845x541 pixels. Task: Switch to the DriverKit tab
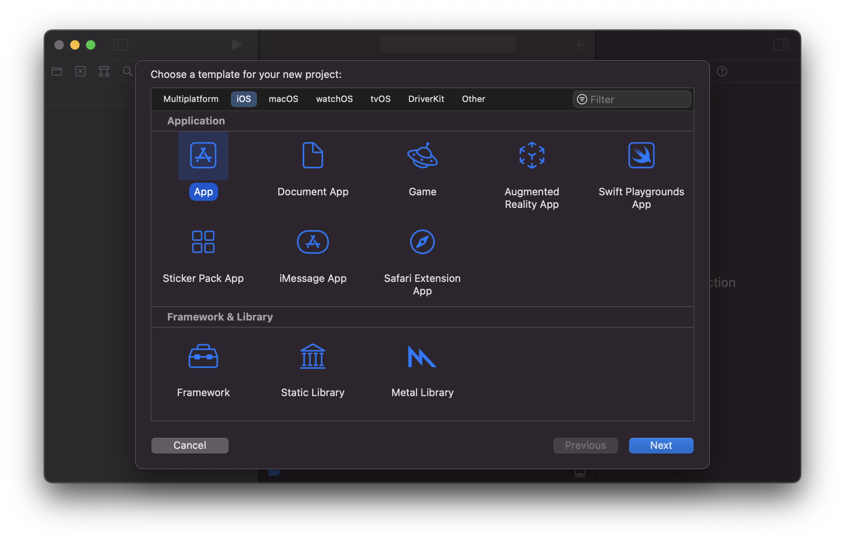click(x=426, y=99)
